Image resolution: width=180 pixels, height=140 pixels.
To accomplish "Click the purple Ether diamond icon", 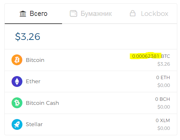I will click(x=17, y=81).
